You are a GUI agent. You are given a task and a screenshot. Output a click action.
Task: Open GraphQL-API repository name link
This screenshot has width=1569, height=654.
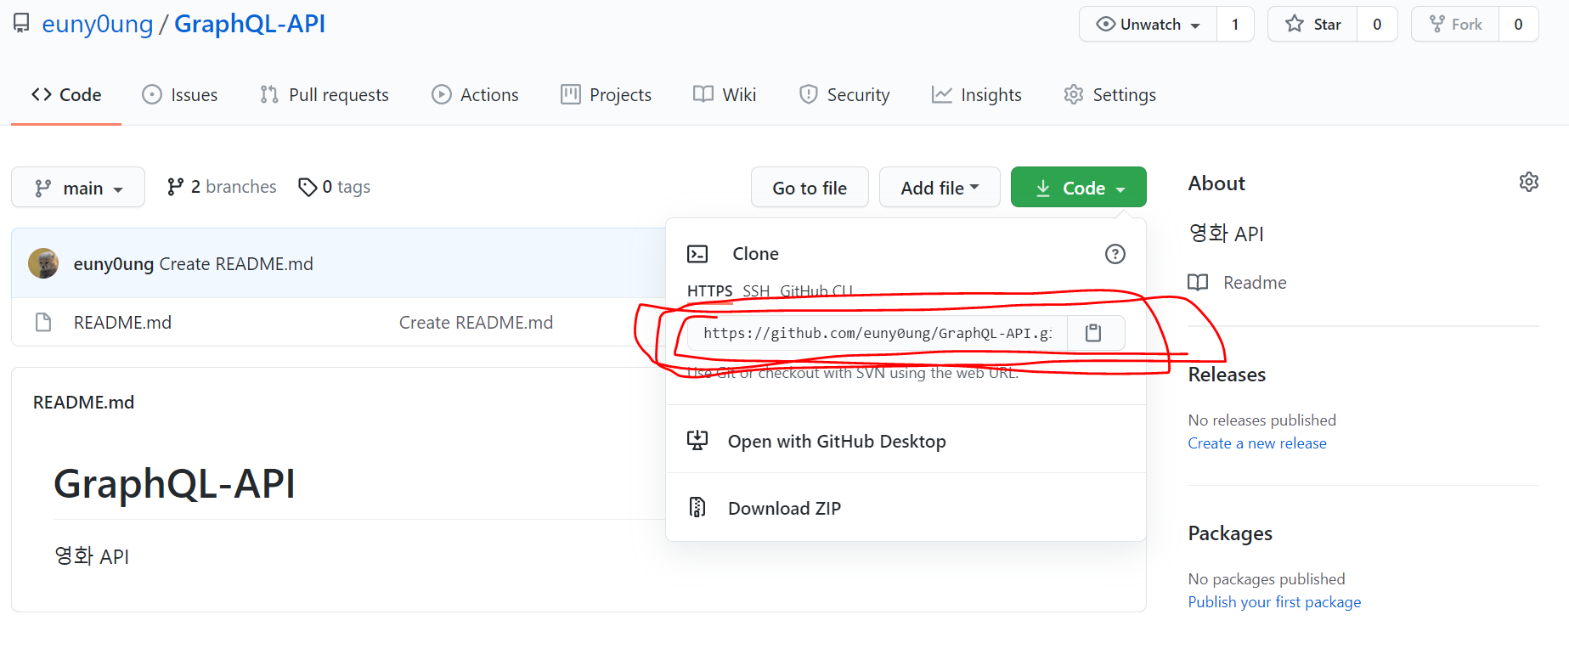tap(250, 24)
